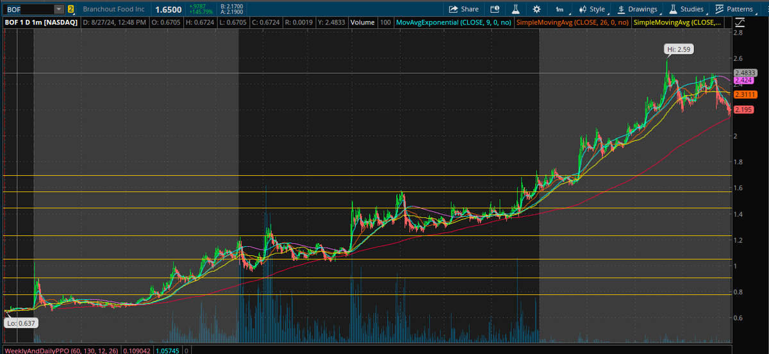
Task: Open the Patterns menu
Action: coord(734,9)
